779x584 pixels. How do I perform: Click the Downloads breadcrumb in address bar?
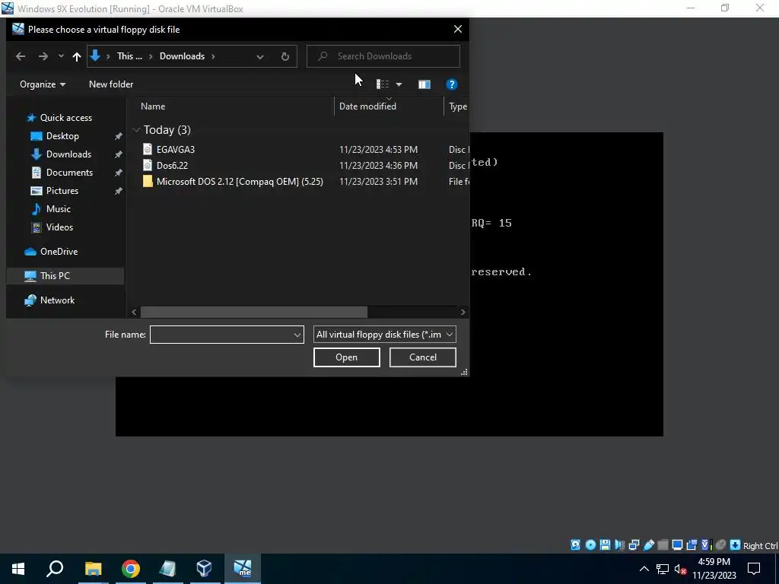182,56
